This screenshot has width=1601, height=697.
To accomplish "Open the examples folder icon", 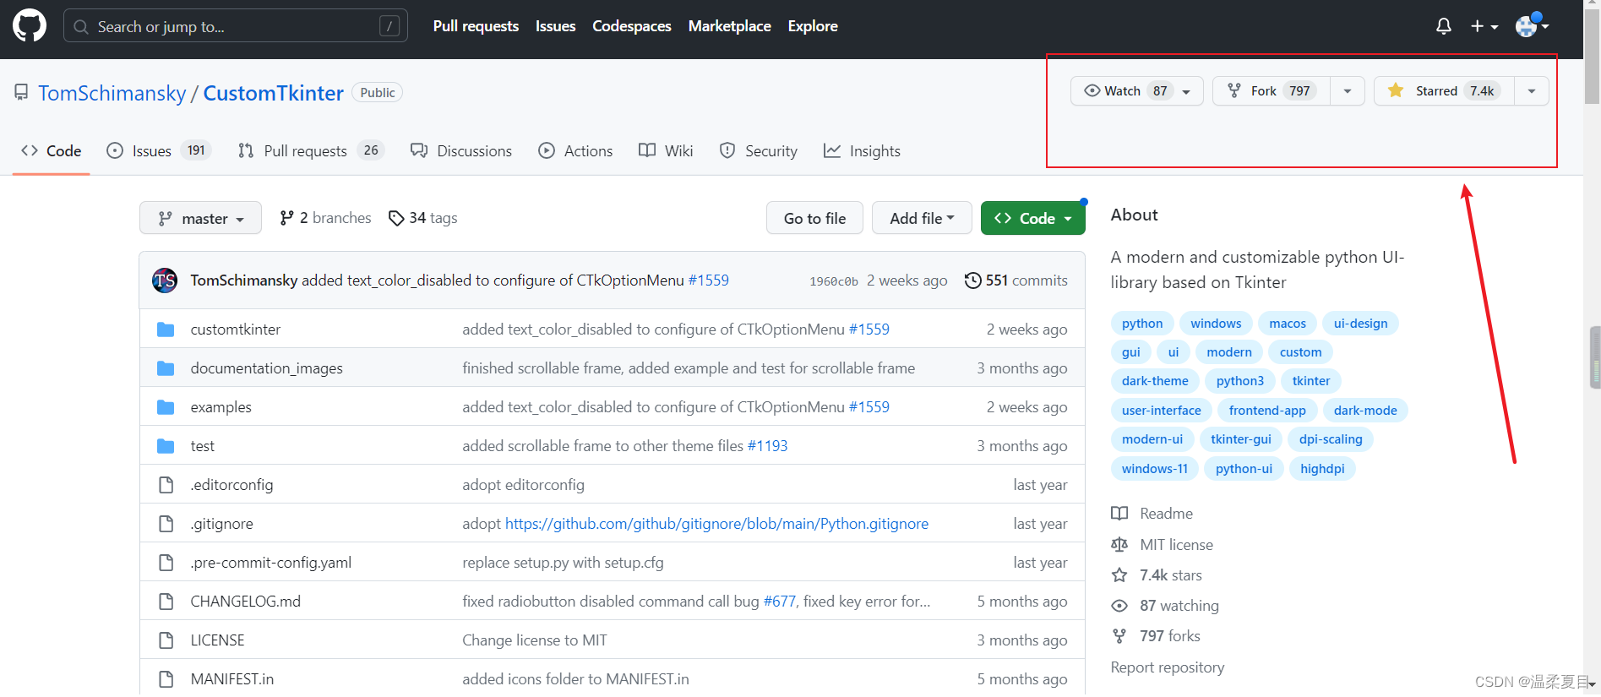I will click(x=166, y=407).
